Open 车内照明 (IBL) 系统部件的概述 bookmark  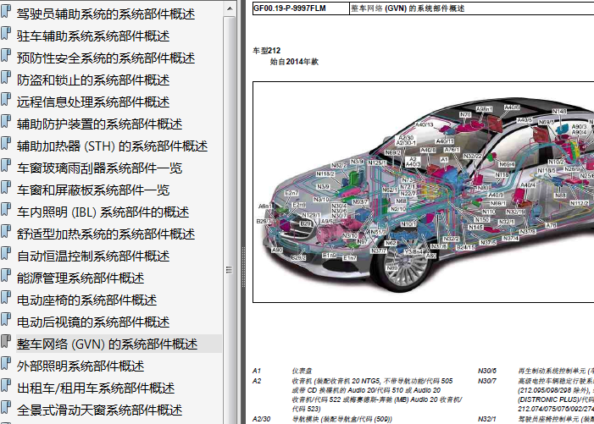[x=103, y=212]
